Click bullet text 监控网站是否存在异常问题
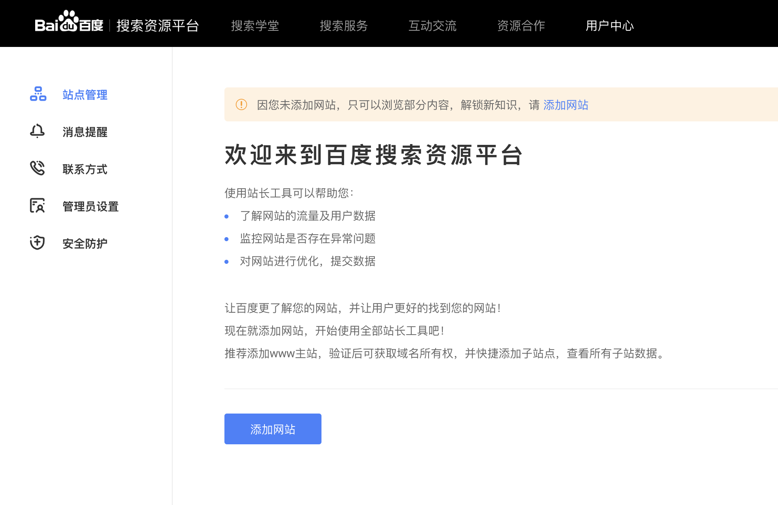Viewport: 778px width, 505px height. click(308, 238)
